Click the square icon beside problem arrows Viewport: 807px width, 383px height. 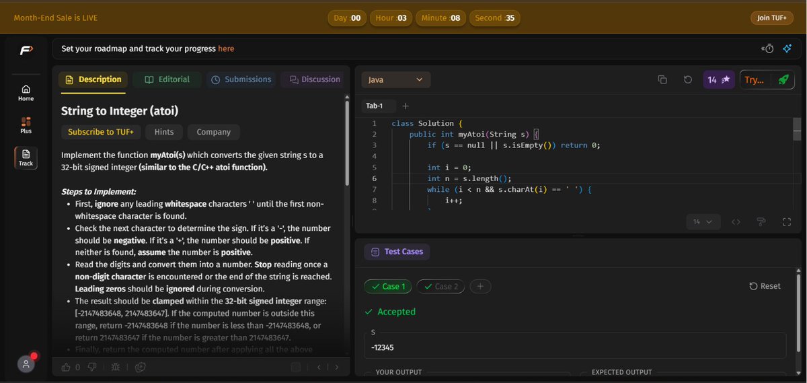pyautogui.click(x=295, y=367)
